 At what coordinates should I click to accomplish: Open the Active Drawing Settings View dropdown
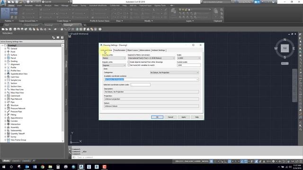32,42
